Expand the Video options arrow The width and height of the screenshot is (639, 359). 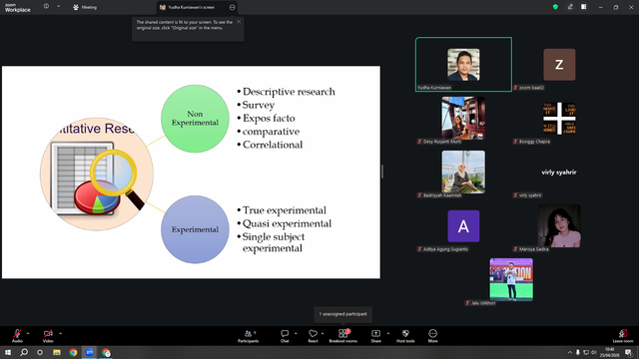pyautogui.click(x=60, y=333)
